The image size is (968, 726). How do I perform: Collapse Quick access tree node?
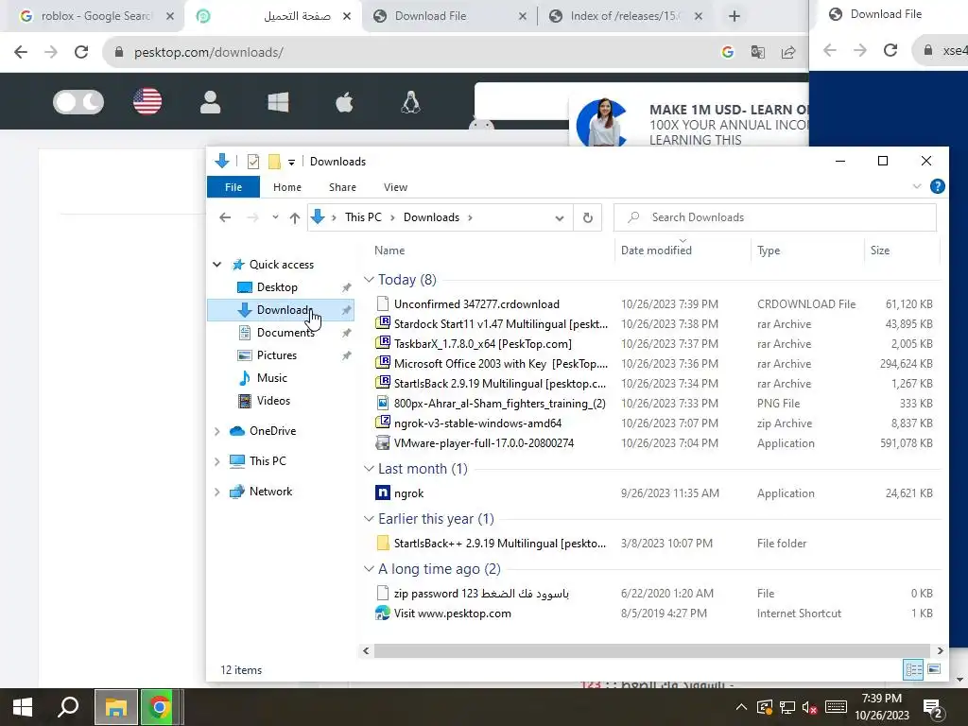[217, 265]
